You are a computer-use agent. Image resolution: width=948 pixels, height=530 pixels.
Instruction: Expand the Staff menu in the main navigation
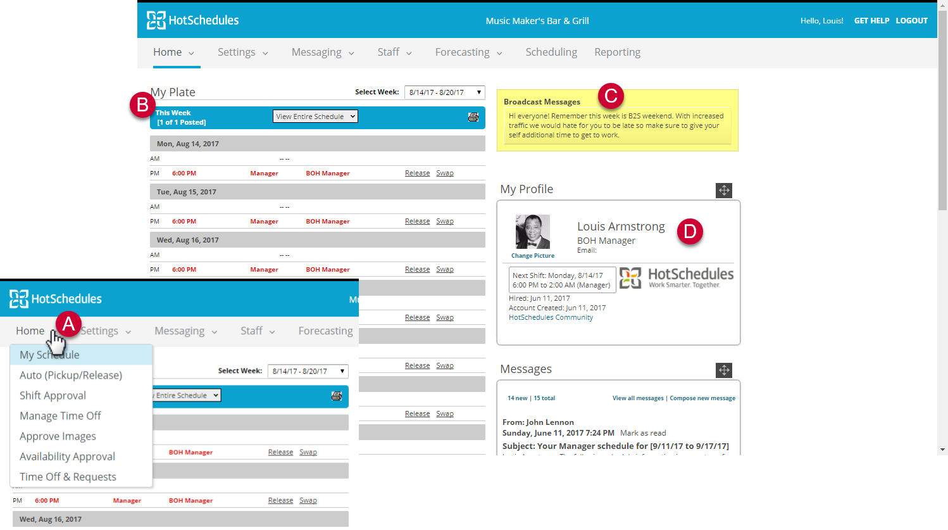(395, 53)
